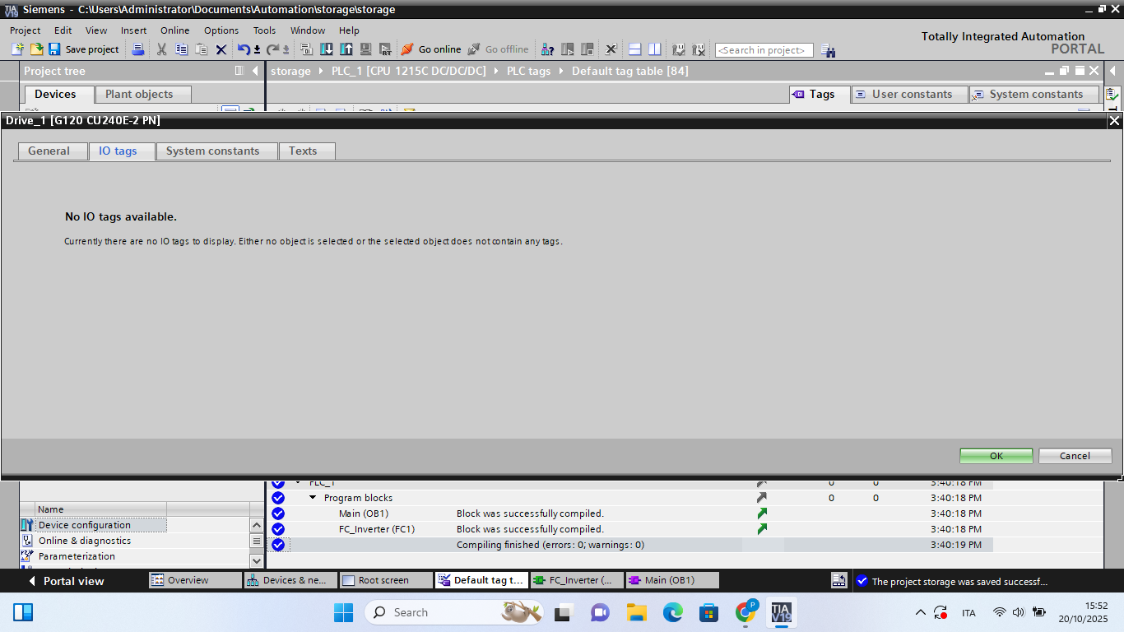The height and width of the screenshot is (632, 1124).
Task: Click the Save project toolbar icon
Action: [x=54, y=49]
